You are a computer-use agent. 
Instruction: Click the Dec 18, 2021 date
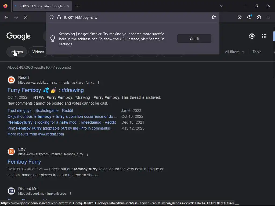(x=133, y=122)
